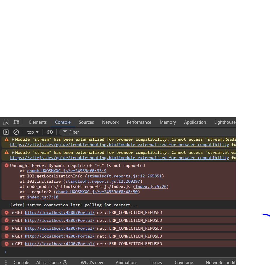Expand the third GET Portal error
The width and height of the screenshot is (270, 265).
[x=13, y=228]
